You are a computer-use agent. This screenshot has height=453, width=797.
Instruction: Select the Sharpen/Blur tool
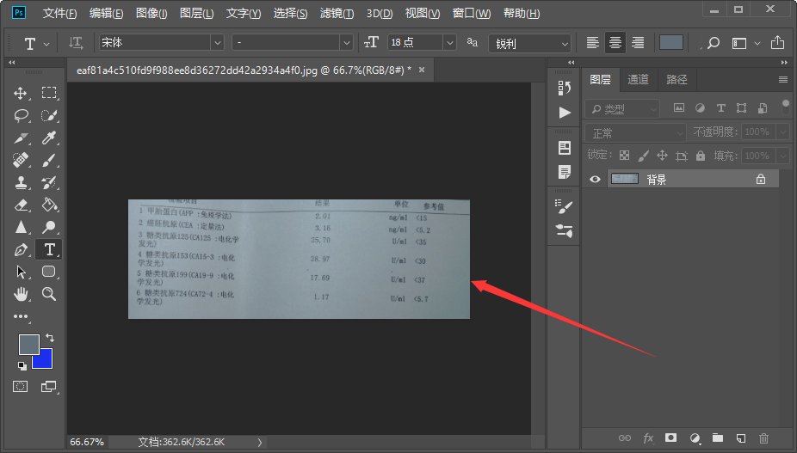tap(21, 227)
